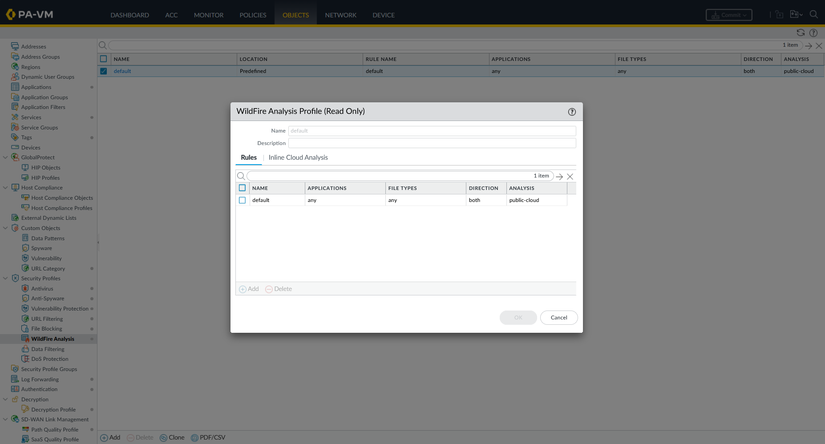
Task: Collapse the Security Profiles tree node
Action: pos(5,278)
